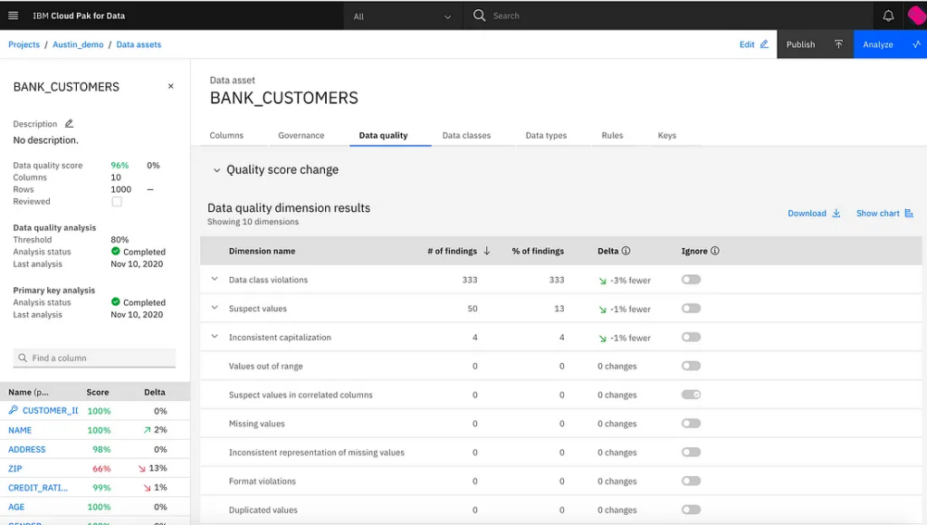Open the hamburger navigation menu
This screenshot has width=927, height=525.
(x=13, y=16)
